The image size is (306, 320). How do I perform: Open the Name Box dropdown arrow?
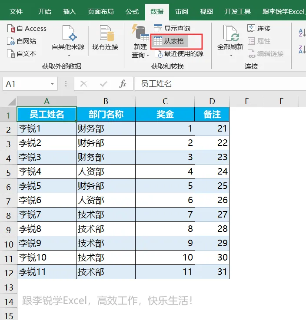click(x=52, y=84)
